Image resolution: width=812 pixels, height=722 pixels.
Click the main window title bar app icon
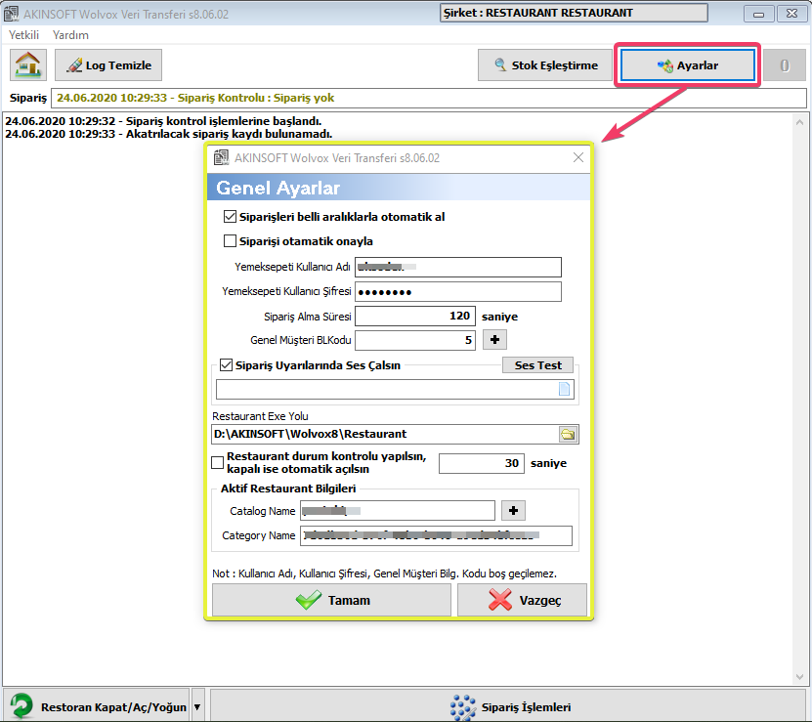(11, 14)
